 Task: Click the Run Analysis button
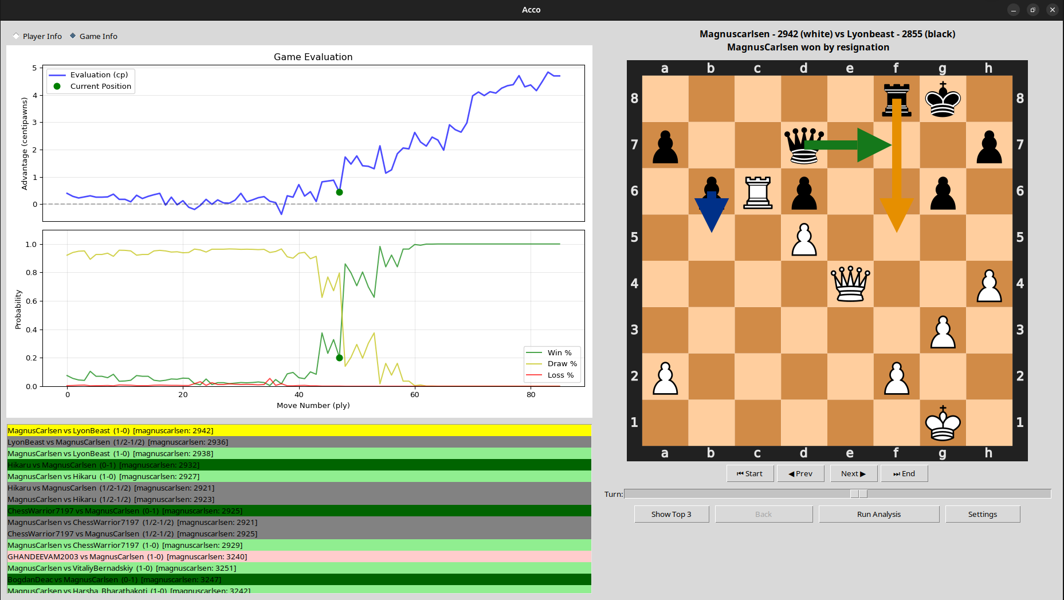click(878, 514)
